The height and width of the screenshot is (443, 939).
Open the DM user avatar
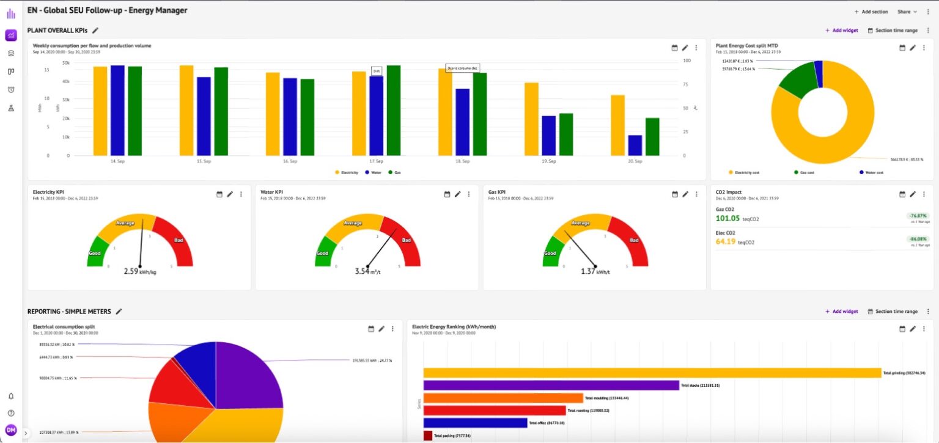coord(11,430)
